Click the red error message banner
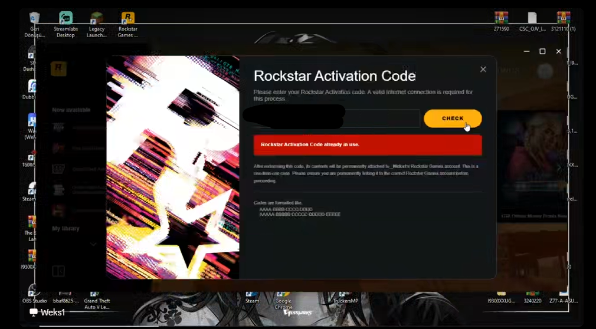 click(x=368, y=144)
